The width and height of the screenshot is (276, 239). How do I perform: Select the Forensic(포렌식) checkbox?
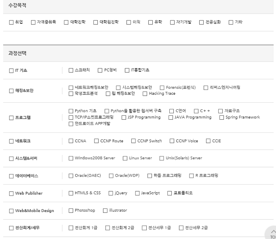[162, 87]
